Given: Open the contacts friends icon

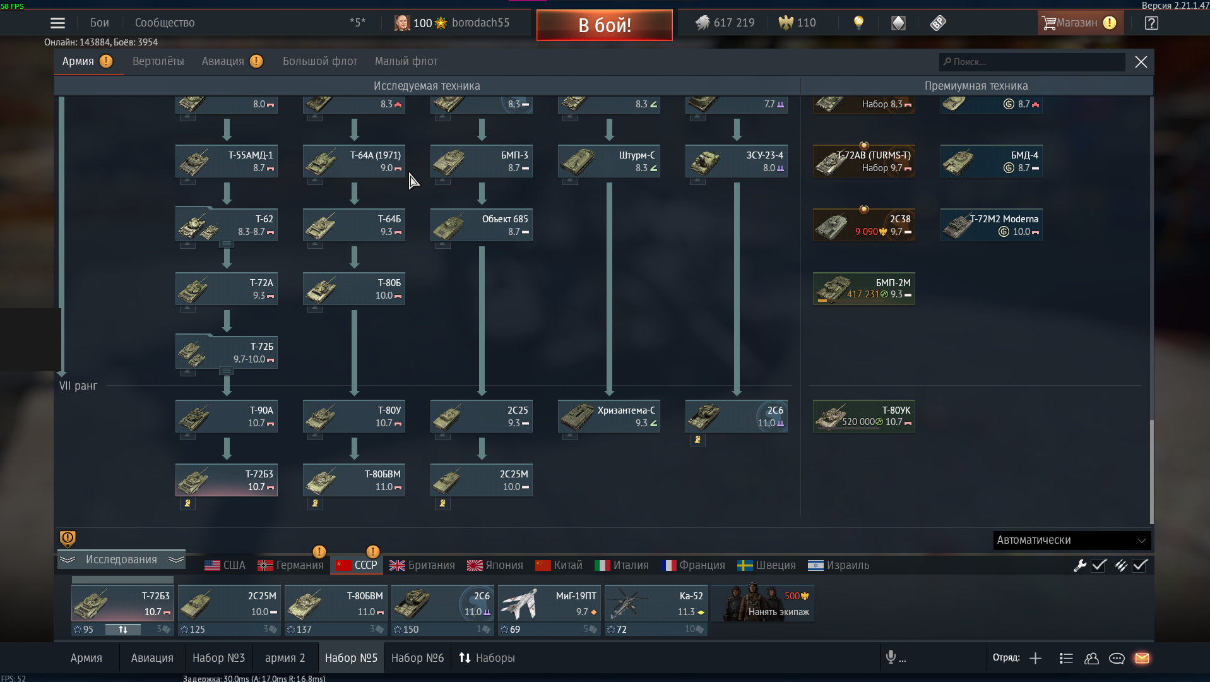Looking at the screenshot, I should [1091, 658].
